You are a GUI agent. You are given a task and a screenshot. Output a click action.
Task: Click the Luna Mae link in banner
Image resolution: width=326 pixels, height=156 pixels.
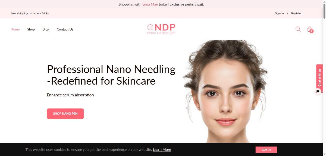150,4
